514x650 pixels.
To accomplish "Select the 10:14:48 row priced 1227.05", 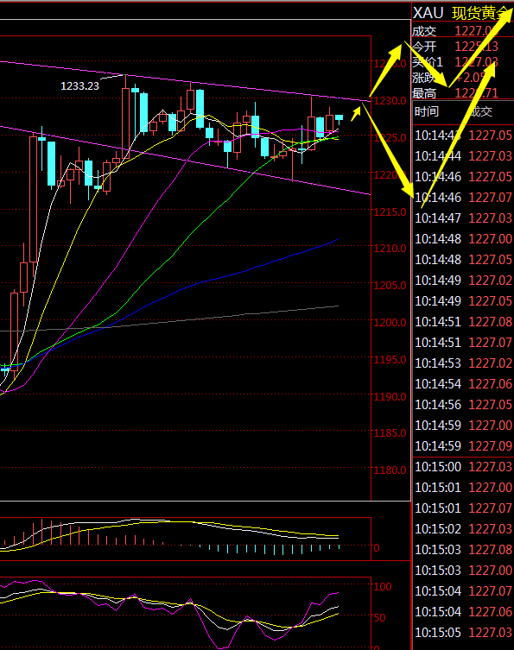I will pos(463,260).
